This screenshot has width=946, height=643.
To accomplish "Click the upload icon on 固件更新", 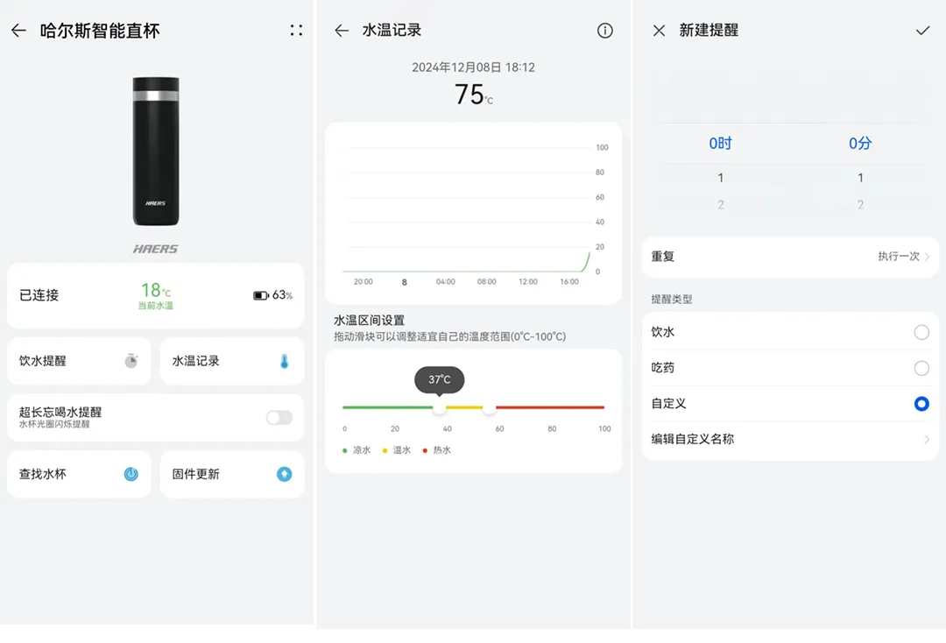I will [x=284, y=474].
